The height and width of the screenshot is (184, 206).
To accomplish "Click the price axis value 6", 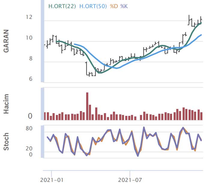I will coord(31,79).
